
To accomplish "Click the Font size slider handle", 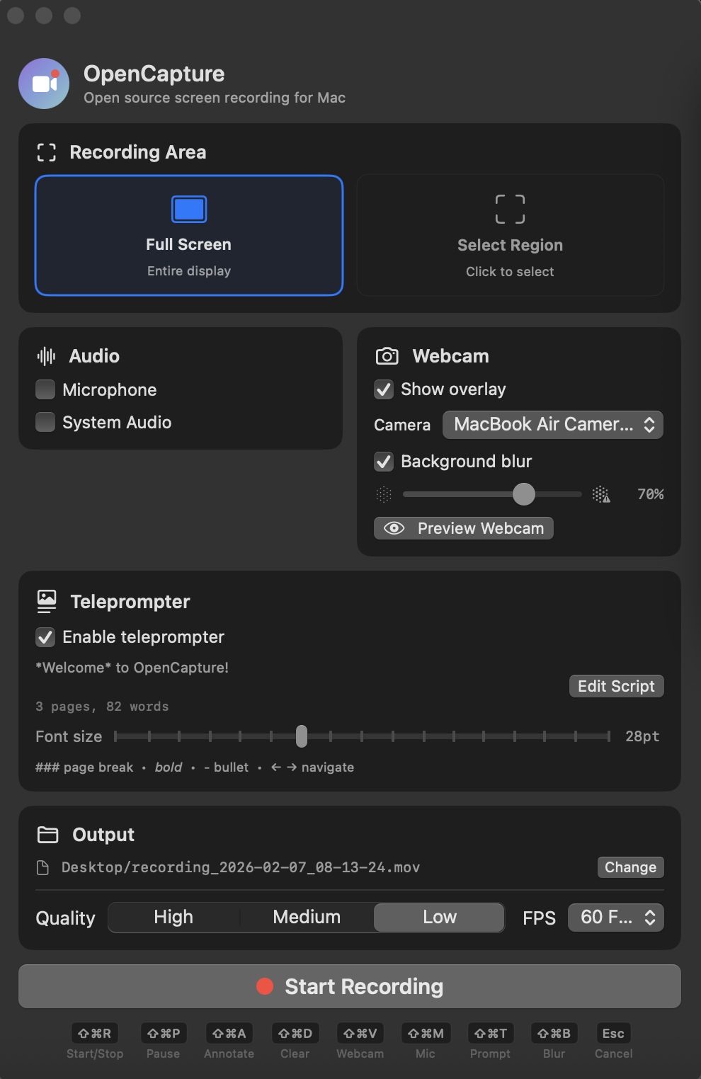I will tap(302, 736).
